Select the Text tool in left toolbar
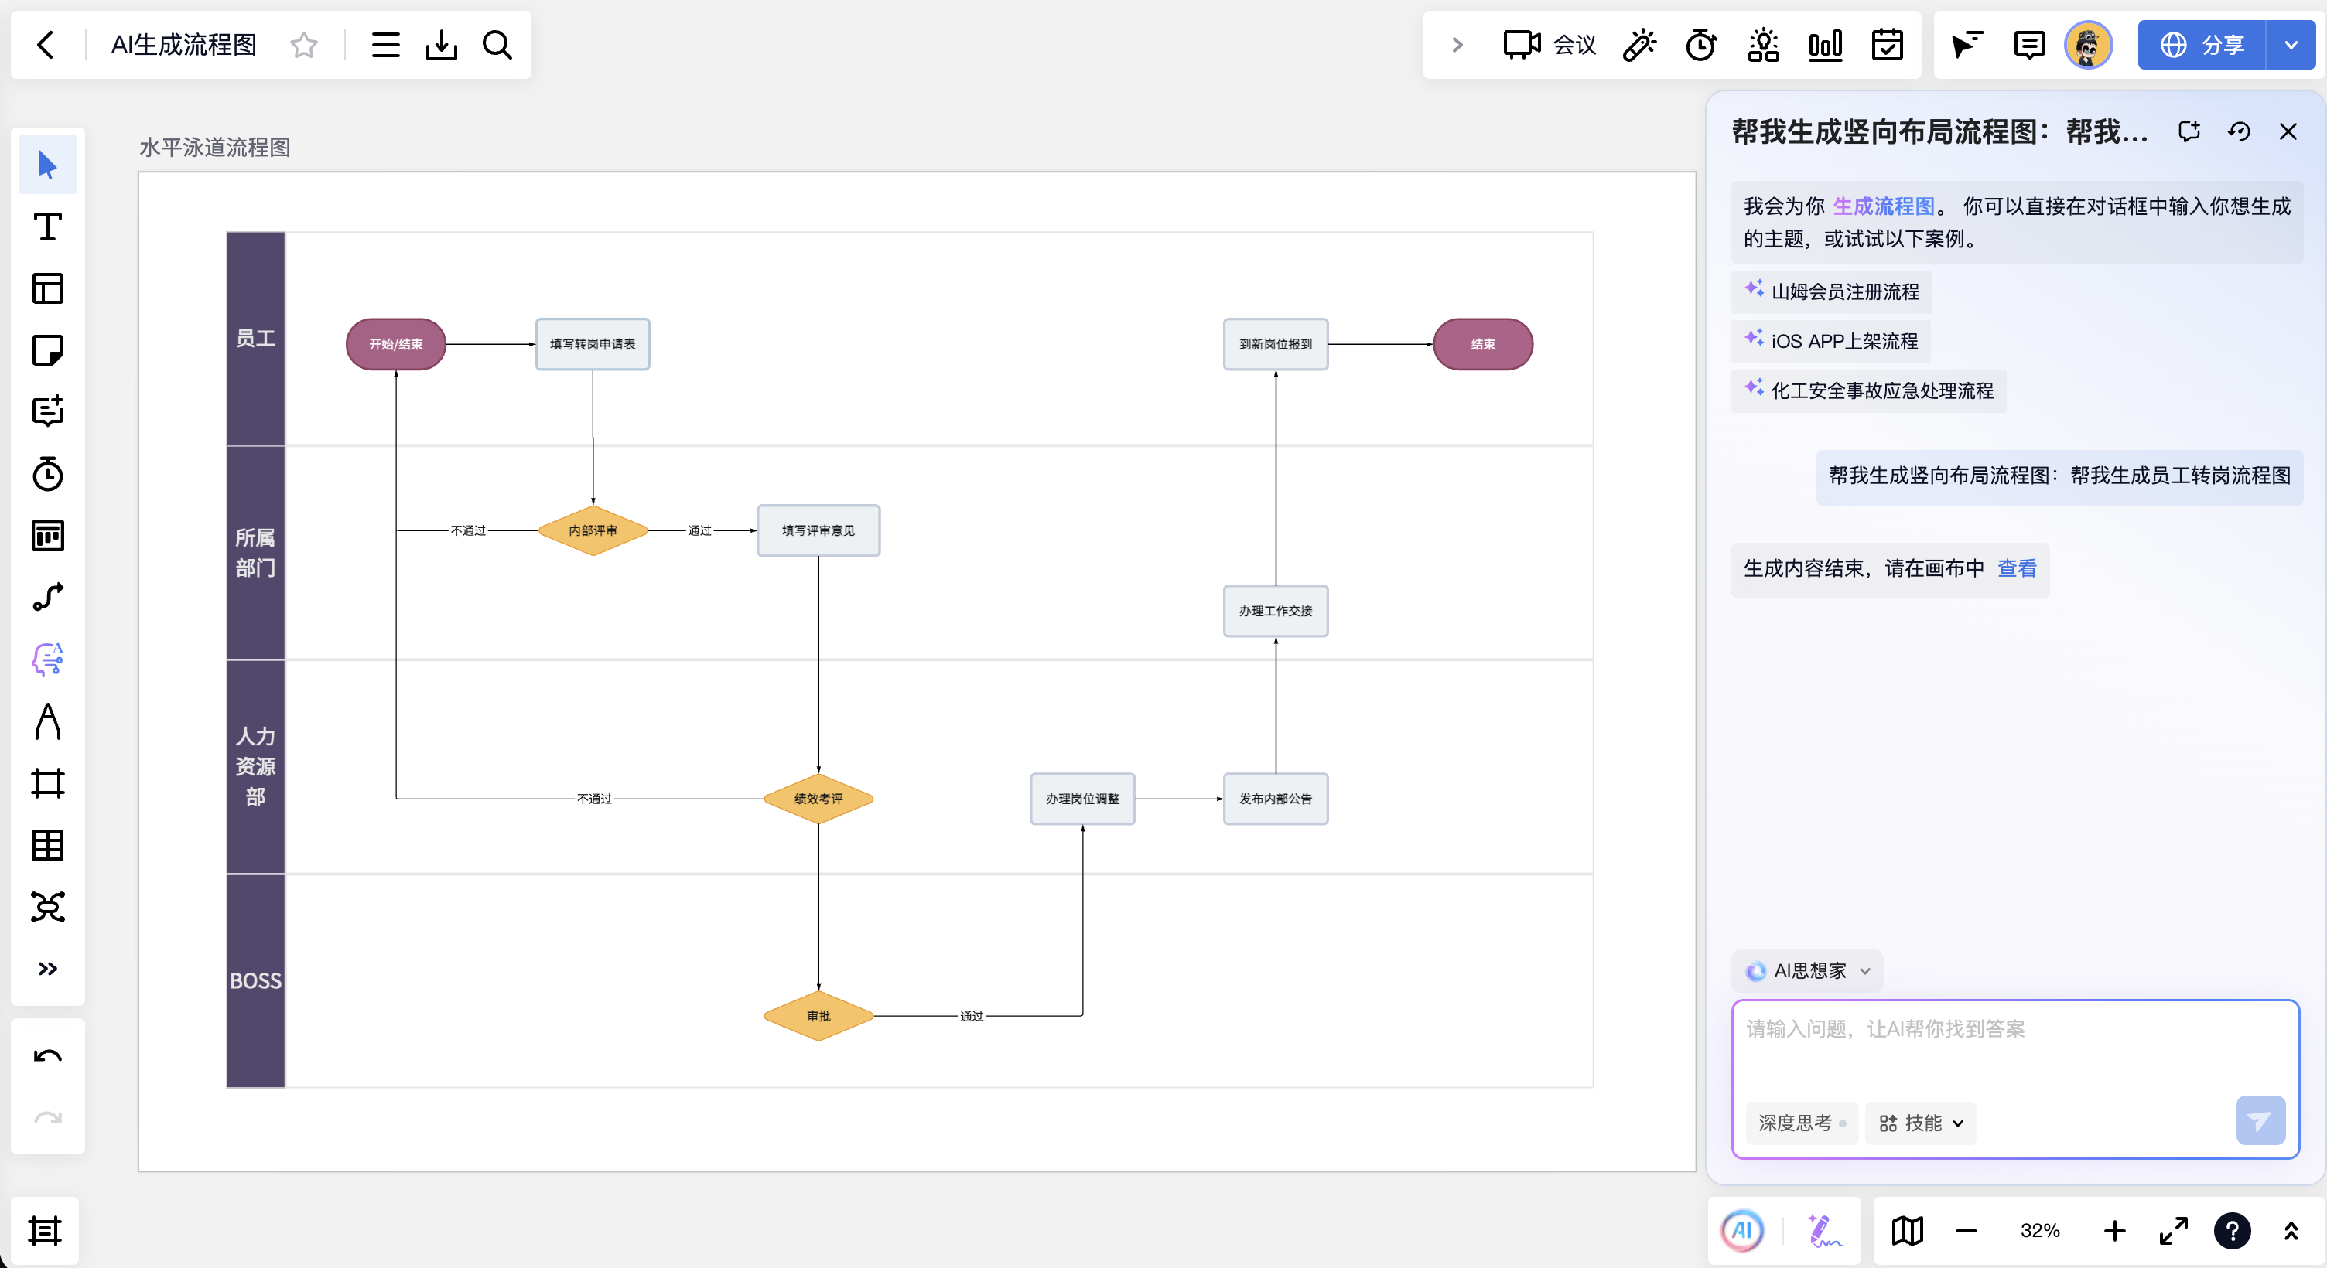The height and width of the screenshot is (1268, 2327). [x=47, y=227]
